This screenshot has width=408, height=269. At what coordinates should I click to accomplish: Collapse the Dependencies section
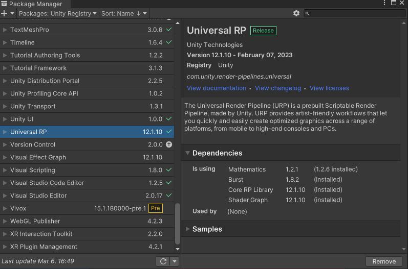187,153
